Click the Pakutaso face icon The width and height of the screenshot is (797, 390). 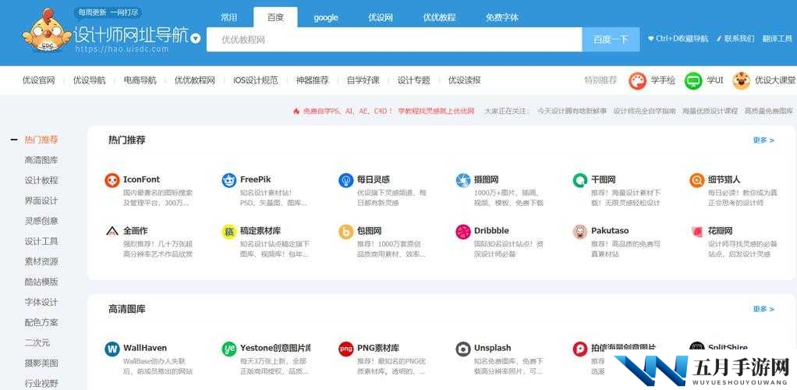580,232
